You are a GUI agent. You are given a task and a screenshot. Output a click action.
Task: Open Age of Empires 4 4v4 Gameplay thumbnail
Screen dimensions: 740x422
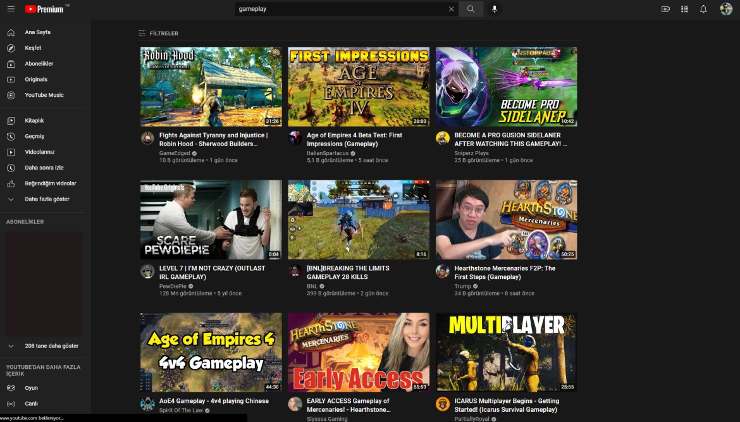tap(211, 352)
